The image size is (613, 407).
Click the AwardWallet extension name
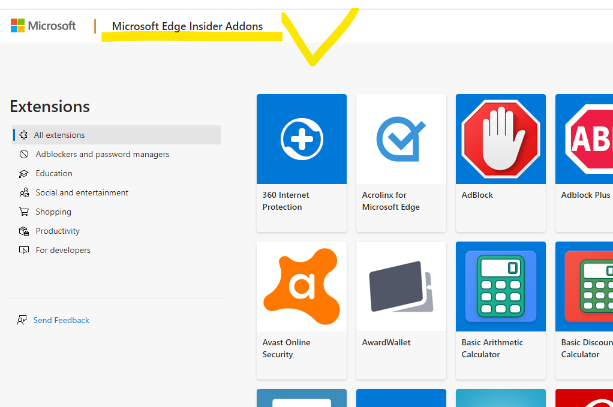386,342
